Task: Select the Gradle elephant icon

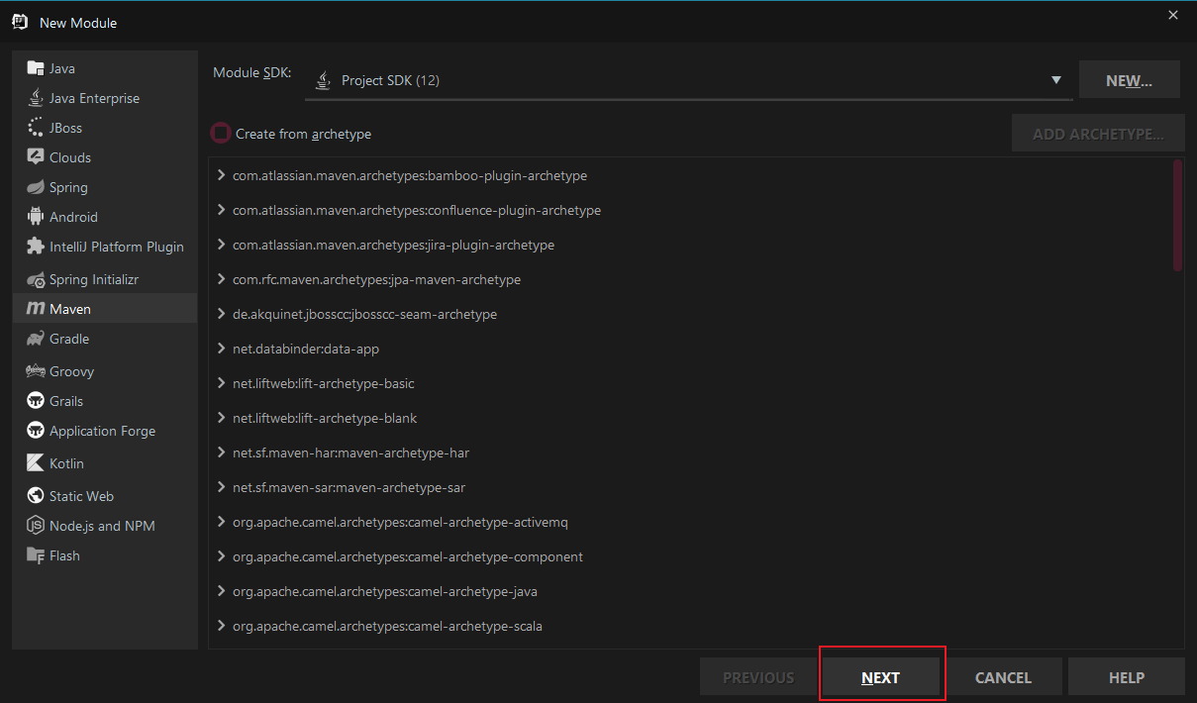Action: [x=36, y=339]
